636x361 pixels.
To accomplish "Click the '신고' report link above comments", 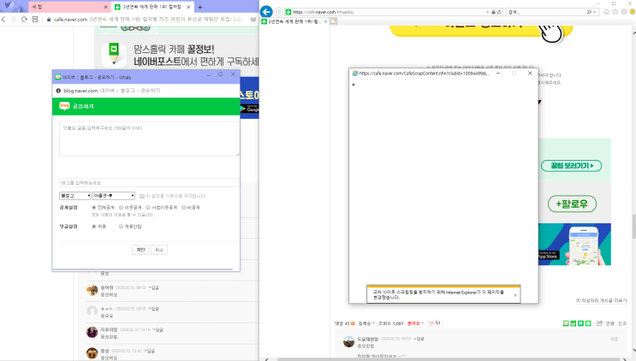I will 622,323.
